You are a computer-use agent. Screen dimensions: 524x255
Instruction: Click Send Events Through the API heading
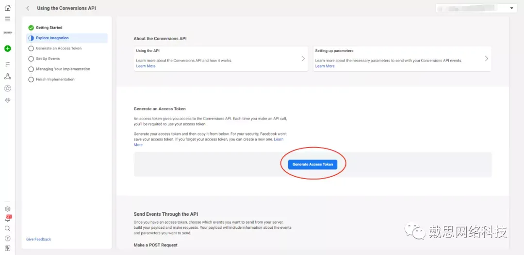pyautogui.click(x=166, y=214)
